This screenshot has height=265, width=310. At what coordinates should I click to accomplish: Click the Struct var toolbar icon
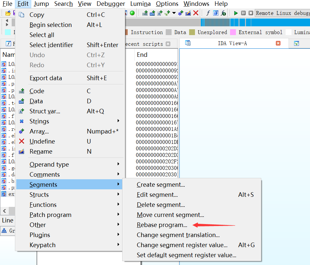pos(160,13)
